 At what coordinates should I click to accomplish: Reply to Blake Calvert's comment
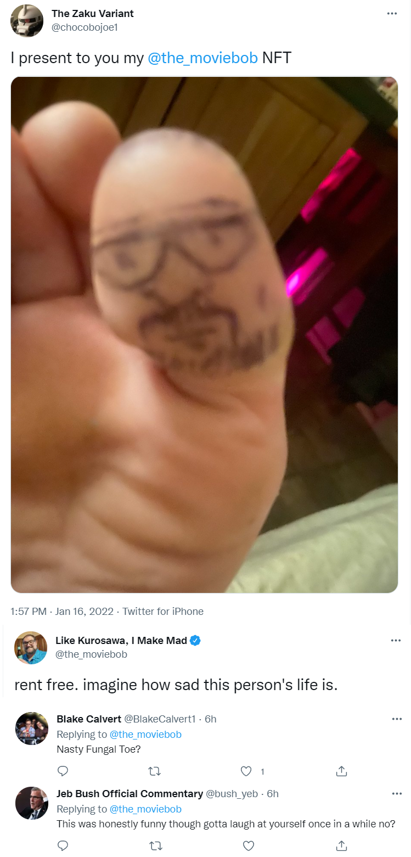63,771
